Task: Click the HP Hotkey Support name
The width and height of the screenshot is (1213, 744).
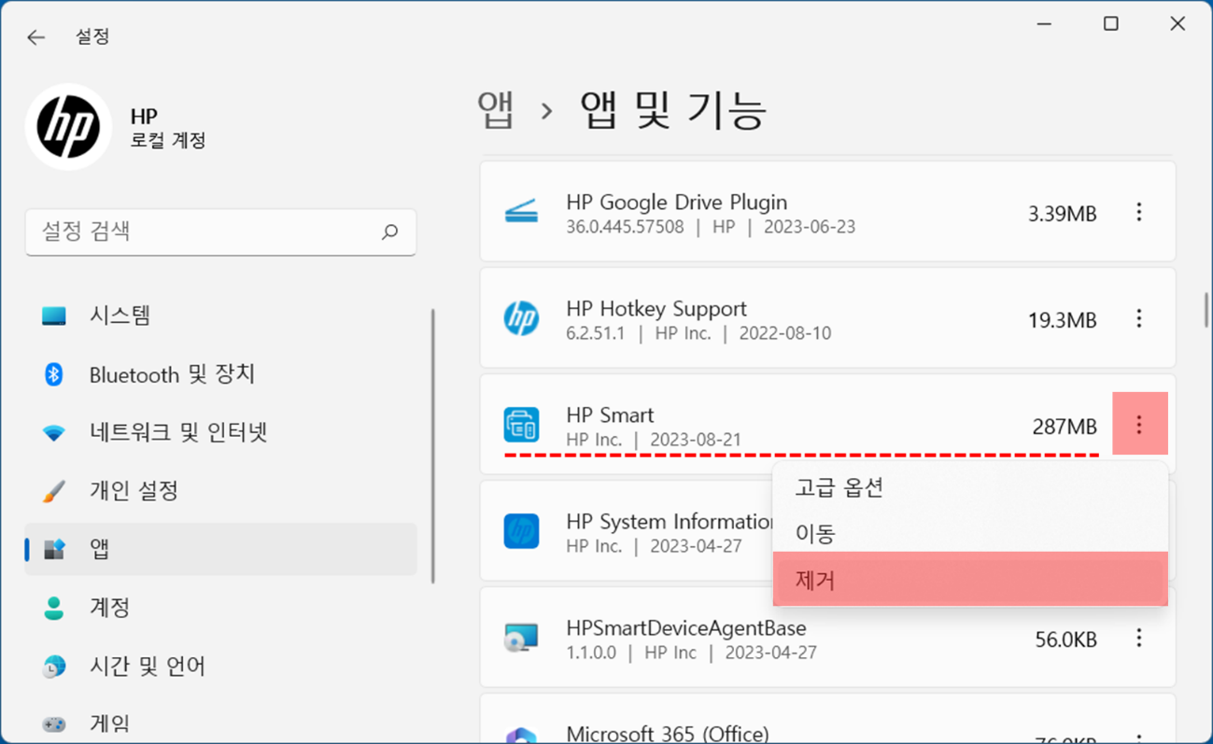Action: 656,309
